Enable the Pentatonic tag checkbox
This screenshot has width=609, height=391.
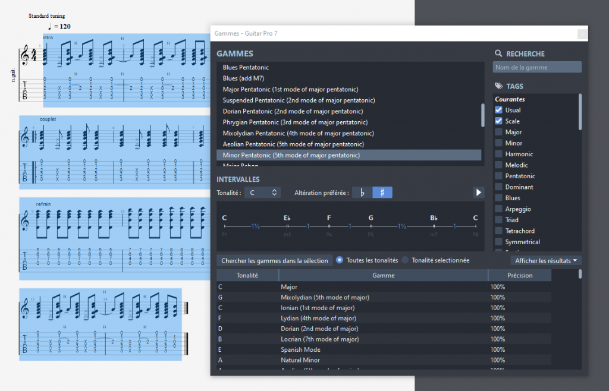[498, 176]
